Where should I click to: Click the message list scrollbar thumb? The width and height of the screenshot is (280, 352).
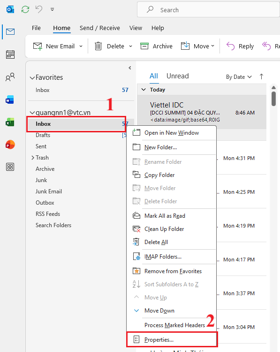273,99
